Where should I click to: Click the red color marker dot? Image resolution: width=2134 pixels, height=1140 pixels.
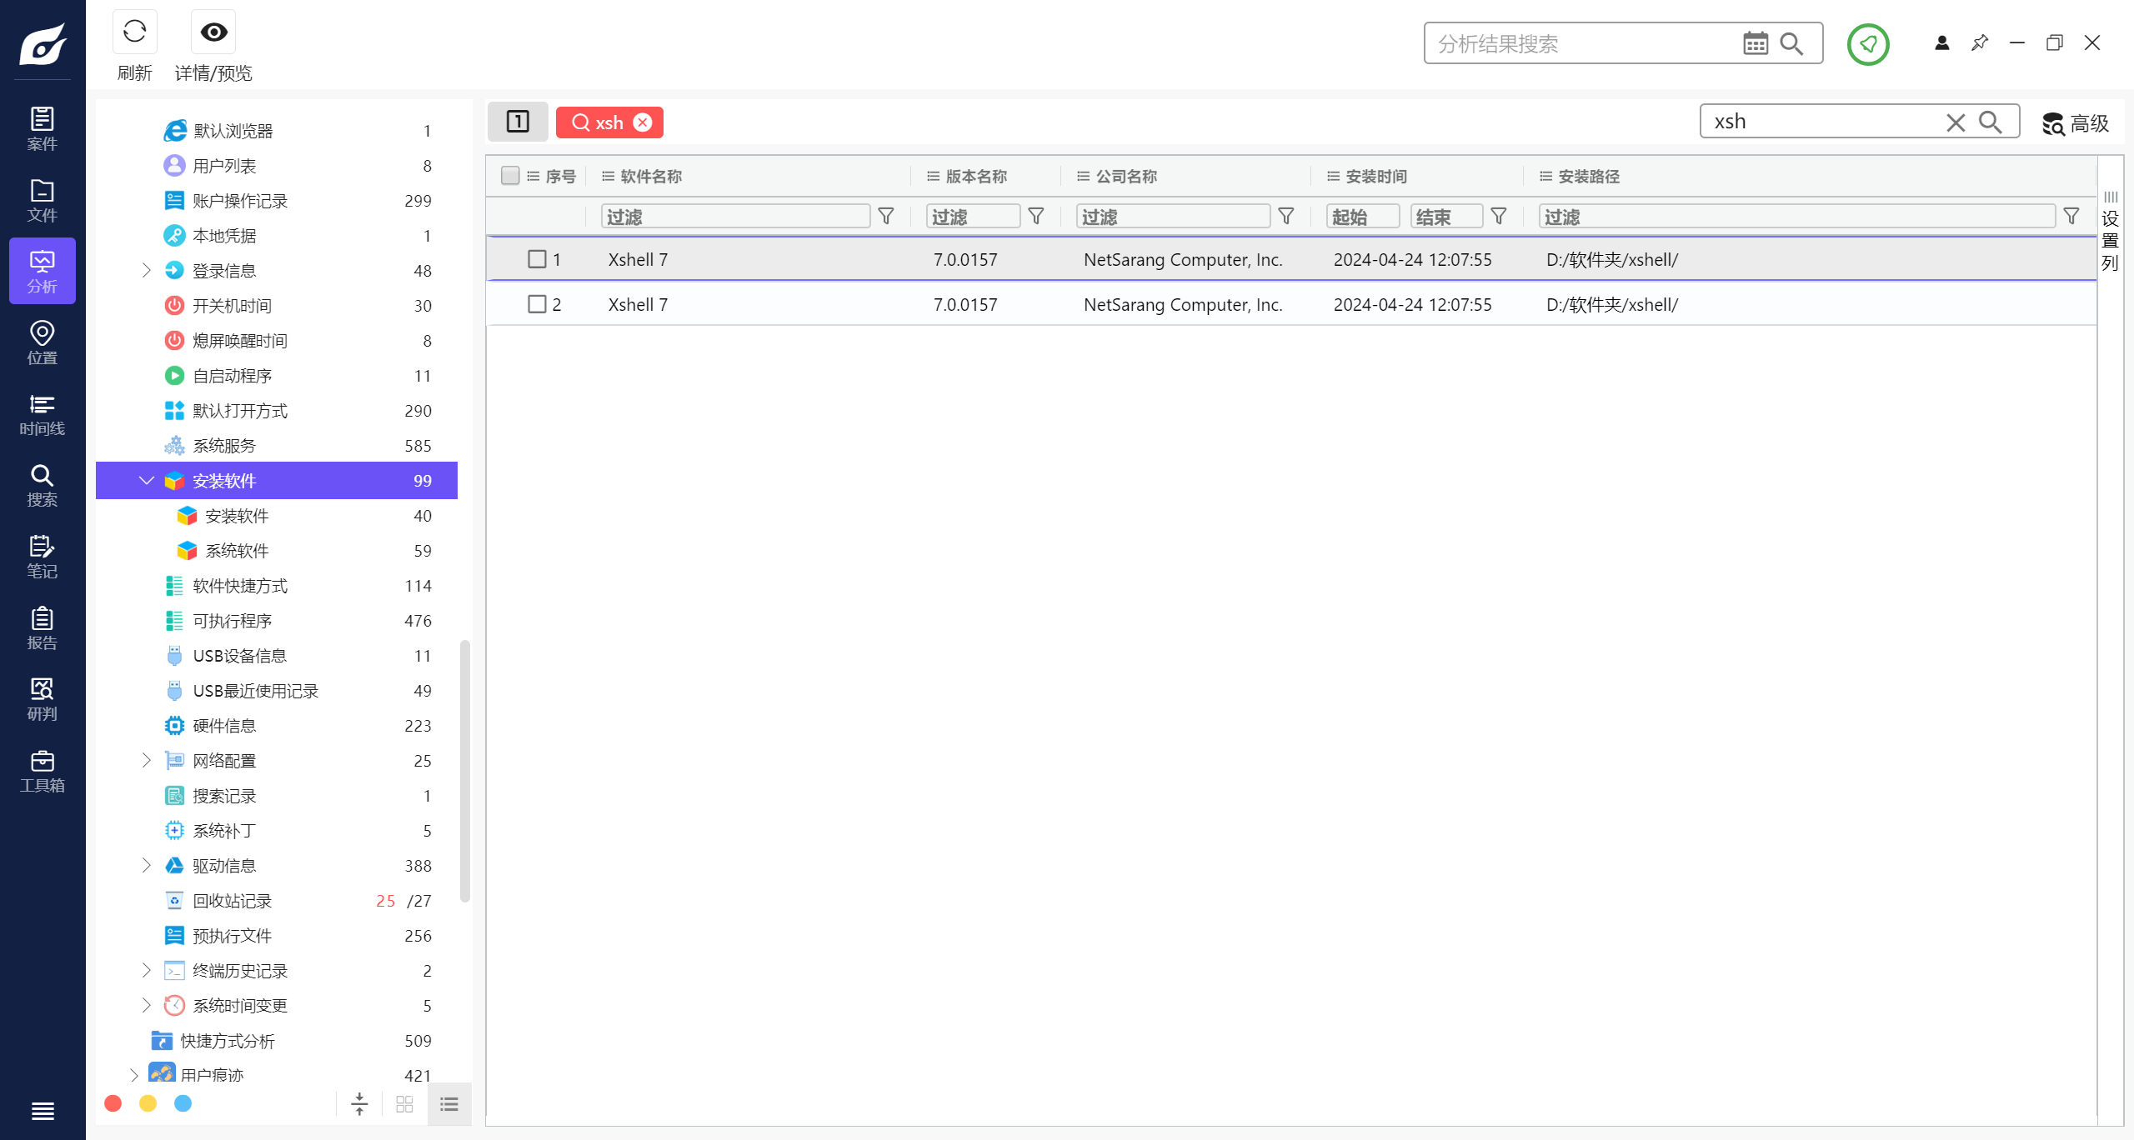(113, 1103)
